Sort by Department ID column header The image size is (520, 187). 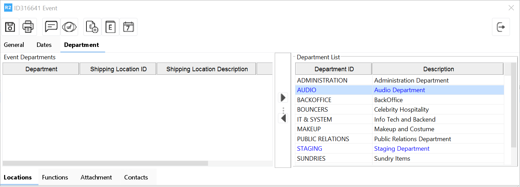tap(334, 69)
